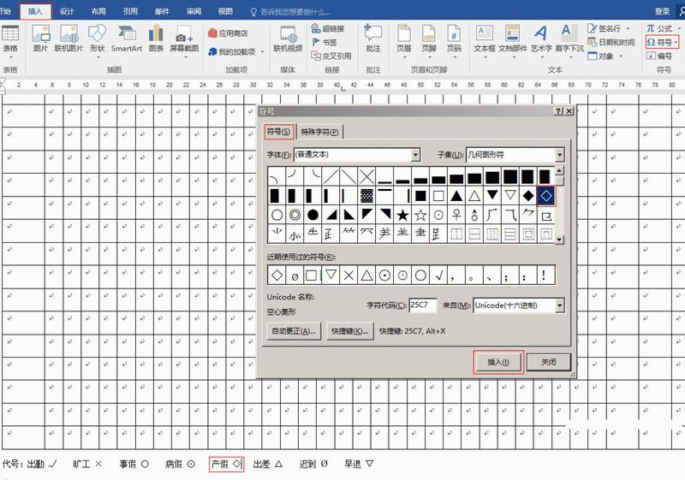This screenshot has width=685, height=480.
Task: Click the 插入(I) insert button
Action: pyautogui.click(x=498, y=362)
